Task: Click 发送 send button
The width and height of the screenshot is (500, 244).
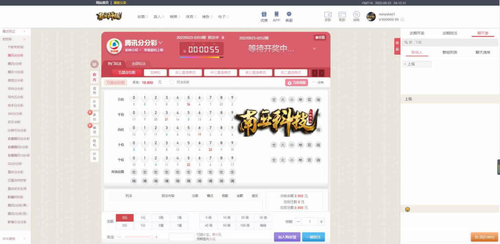Action: tap(484, 237)
